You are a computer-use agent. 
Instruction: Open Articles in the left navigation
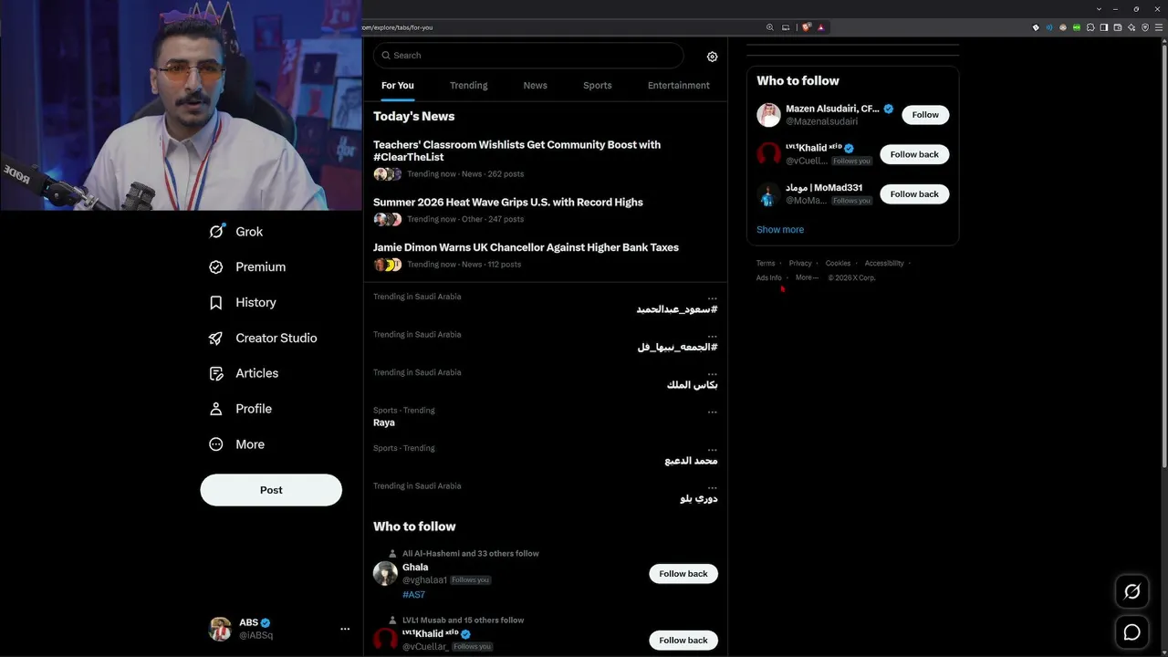coord(244,373)
